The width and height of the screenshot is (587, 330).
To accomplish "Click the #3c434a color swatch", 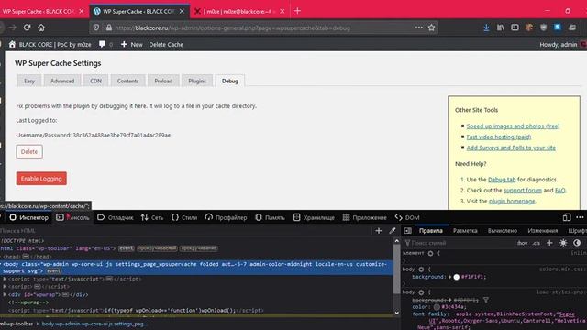I will click(x=437, y=307).
